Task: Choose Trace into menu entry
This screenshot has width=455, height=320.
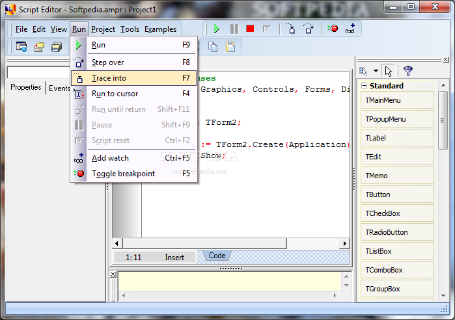Action: click(134, 78)
